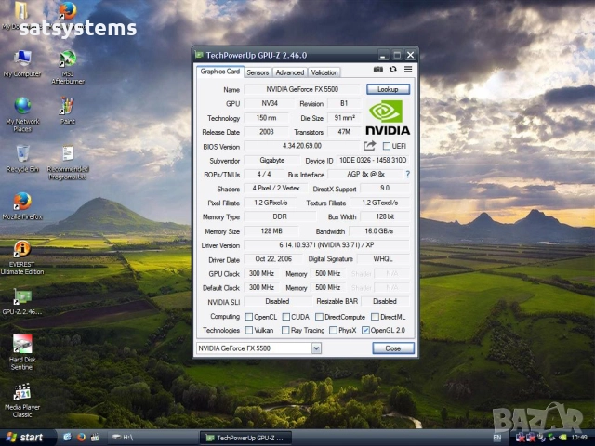Toggle the UEFI checkbox
The width and height of the screenshot is (595, 446).
point(386,146)
